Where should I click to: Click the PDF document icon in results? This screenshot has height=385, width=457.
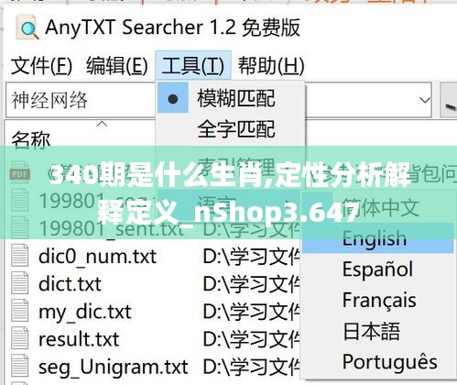click(x=20, y=173)
